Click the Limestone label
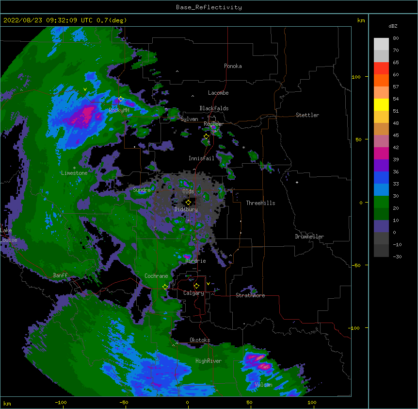This screenshot has width=418, height=409. click(x=74, y=173)
